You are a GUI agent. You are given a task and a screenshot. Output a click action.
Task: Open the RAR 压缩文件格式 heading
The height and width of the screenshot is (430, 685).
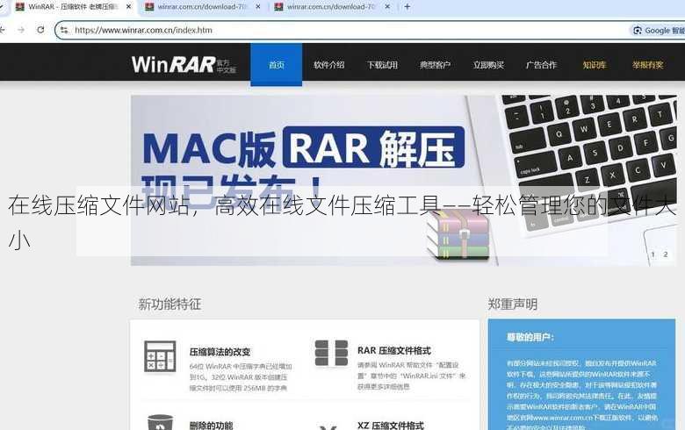[394, 350]
